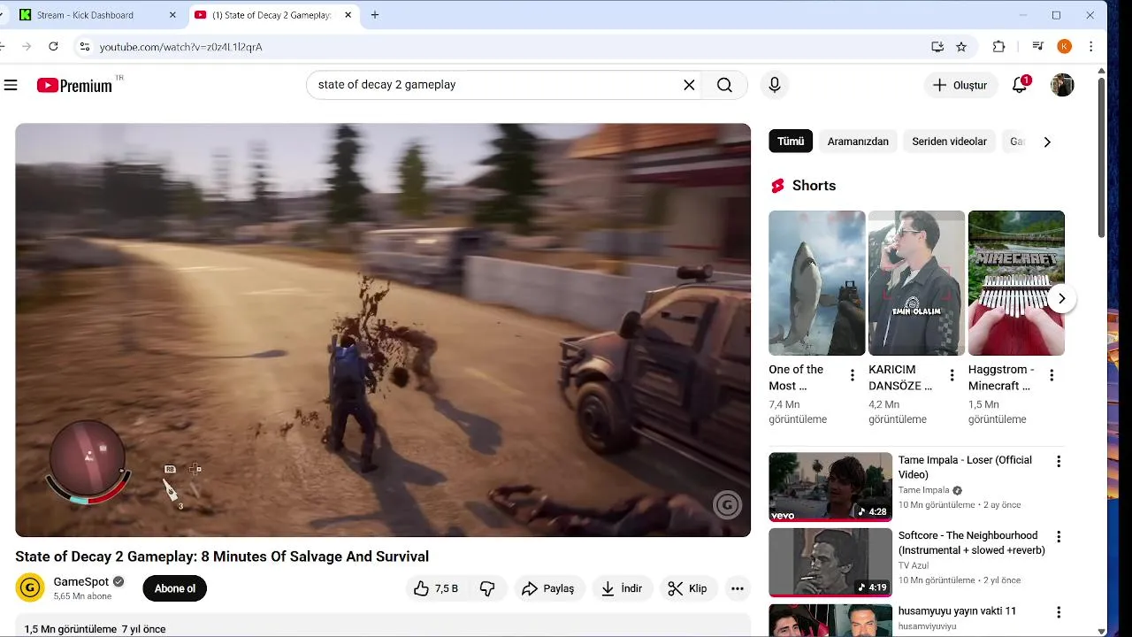Open the shark Short thumbnail
This screenshot has height=637, width=1132.
click(x=816, y=283)
